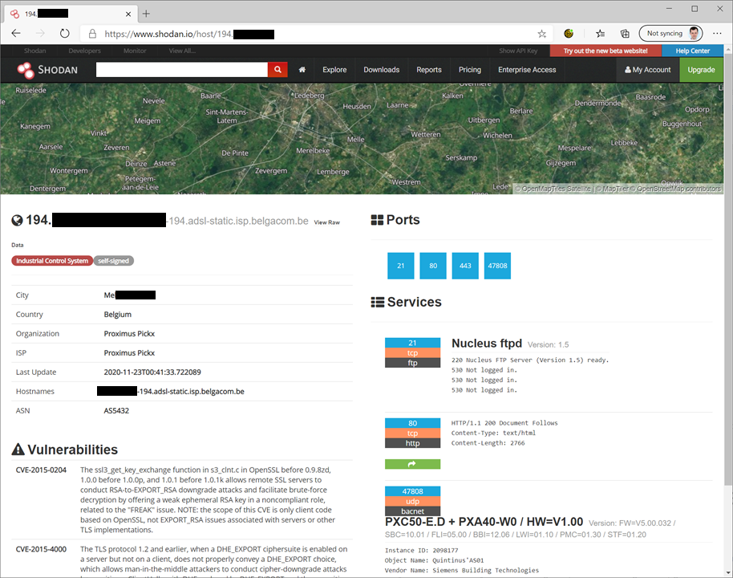Image resolution: width=733 pixels, height=578 pixels.
Task: Click the self-signed tag
Action: click(x=114, y=261)
